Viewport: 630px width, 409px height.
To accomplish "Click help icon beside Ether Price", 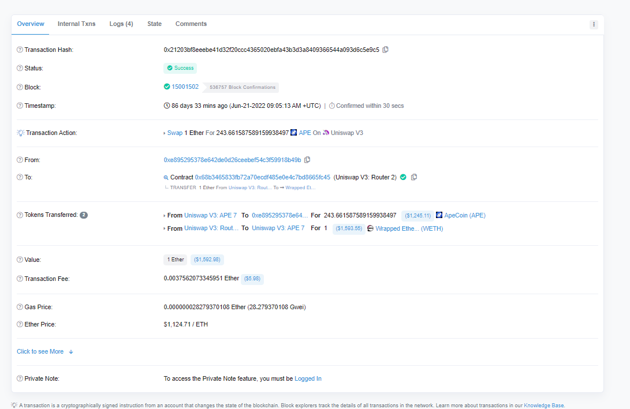I will [20, 324].
